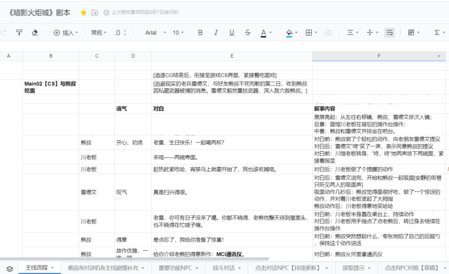Open the font size 10 dropdown
This screenshot has height=274, width=449.
click(178, 33)
